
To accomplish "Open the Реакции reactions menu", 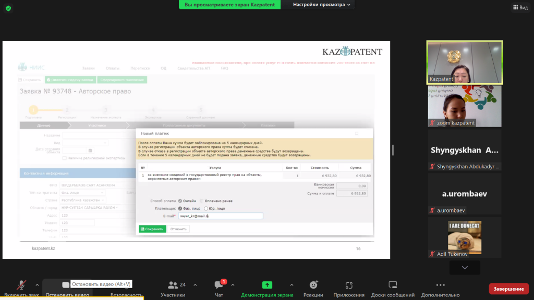I will click(x=313, y=289).
